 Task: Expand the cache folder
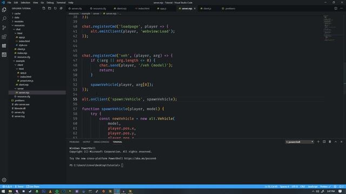17,13
